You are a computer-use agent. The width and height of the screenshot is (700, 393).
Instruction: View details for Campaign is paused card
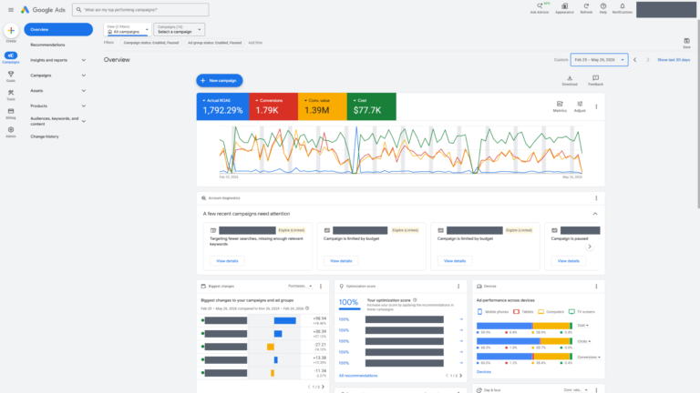[569, 261]
